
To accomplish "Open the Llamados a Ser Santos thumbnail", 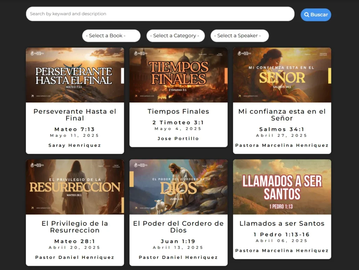I will pos(282,187).
